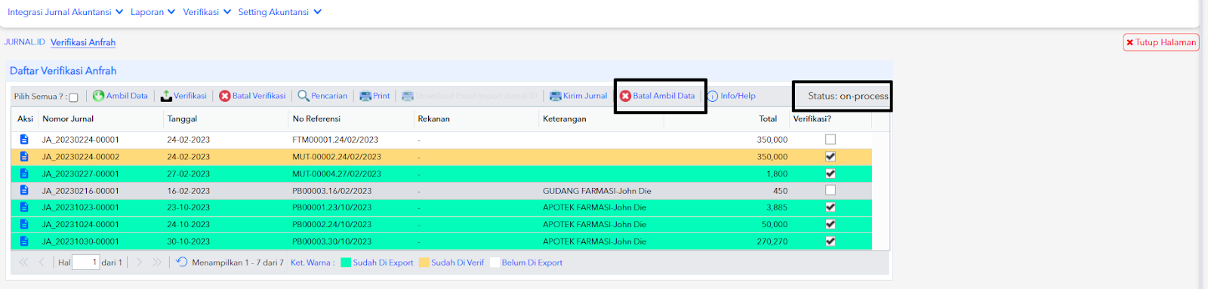Select reference MUT-00002.24/02/2023 cell

tap(337, 157)
